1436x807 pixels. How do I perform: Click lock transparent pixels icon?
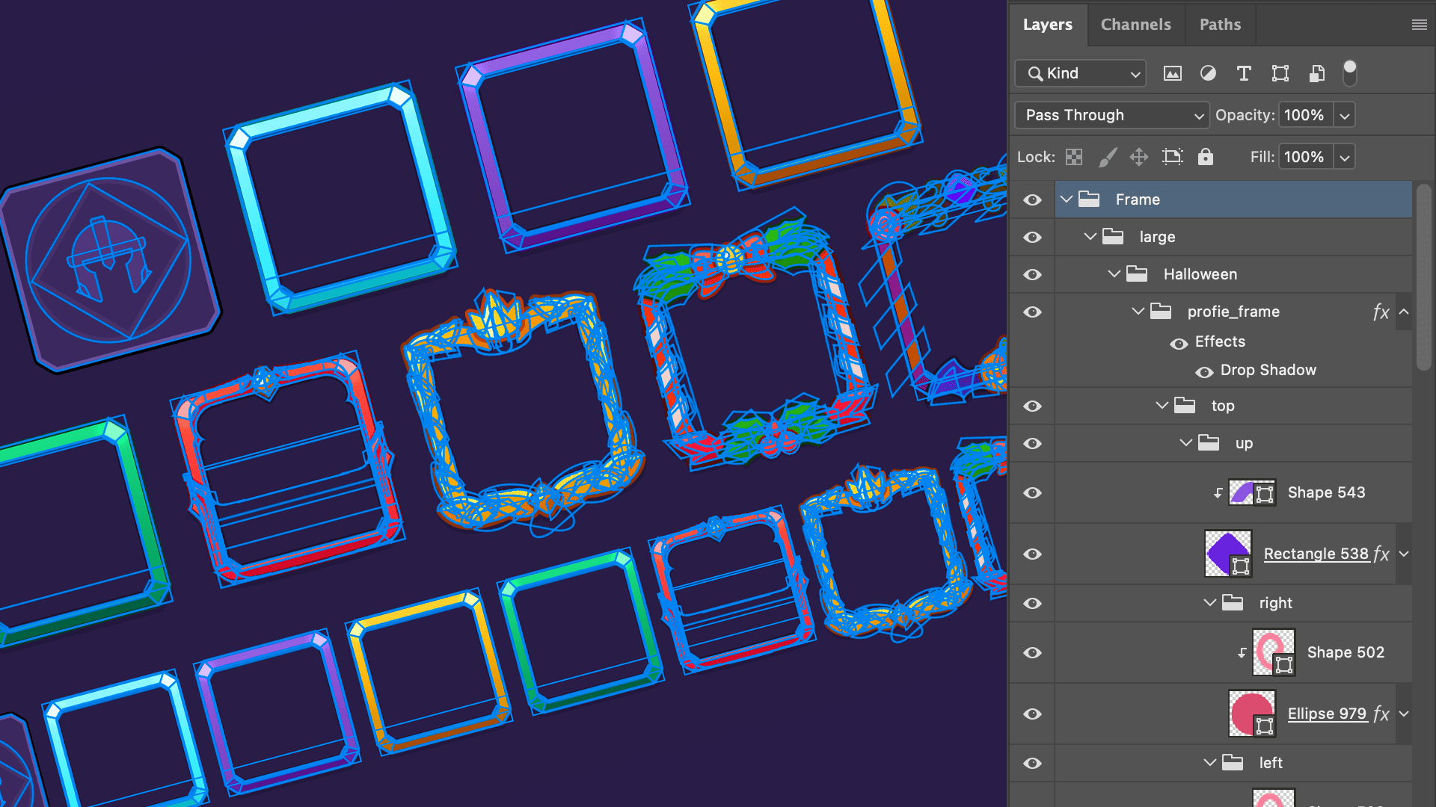click(1074, 157)
